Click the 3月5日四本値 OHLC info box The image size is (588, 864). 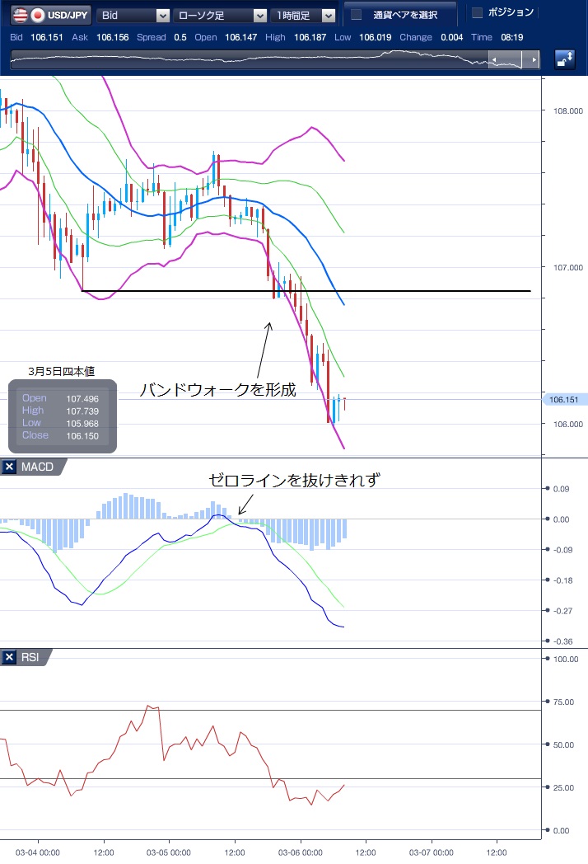(63, 416)
